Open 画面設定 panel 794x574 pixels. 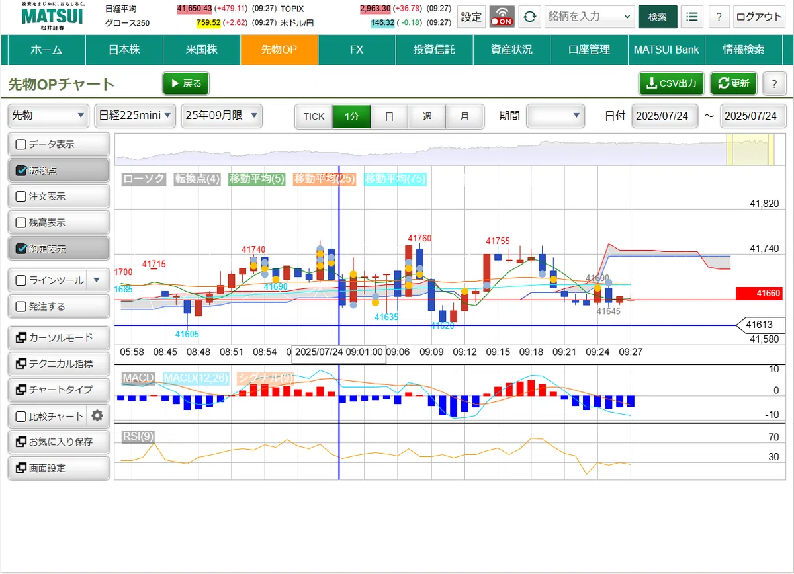coord(59,468)
